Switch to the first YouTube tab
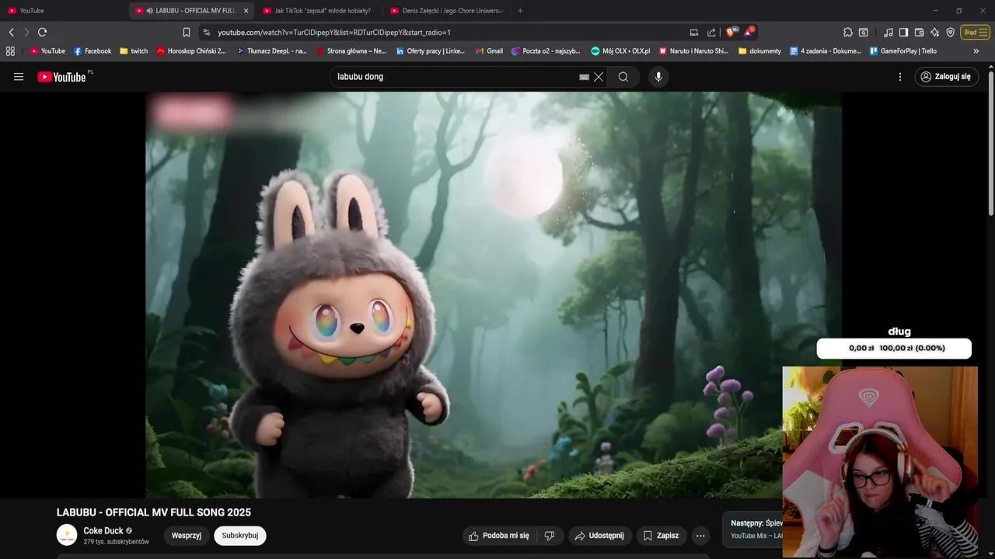Viewport: 995px width, 559px height. pos(65,11)
